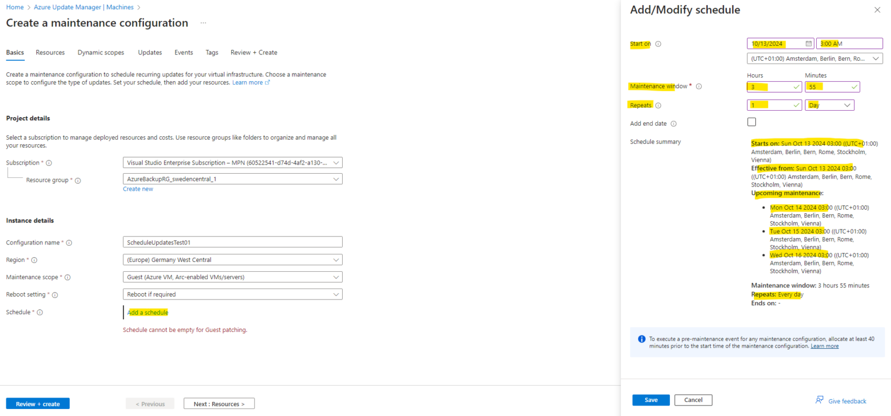
Task: Switch to the Updates tab
Action: 150,53
